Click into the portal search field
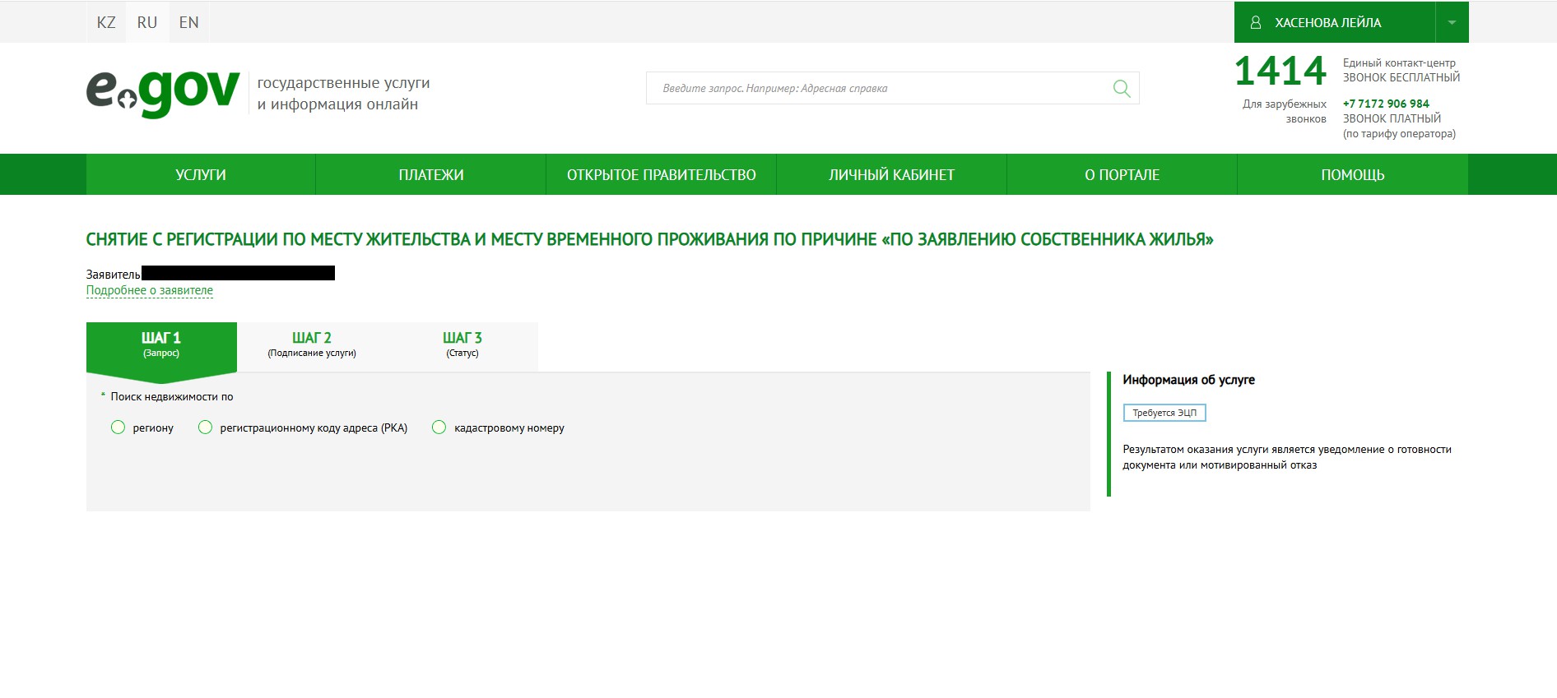1557x698 pixels. (x=876, y=88)
